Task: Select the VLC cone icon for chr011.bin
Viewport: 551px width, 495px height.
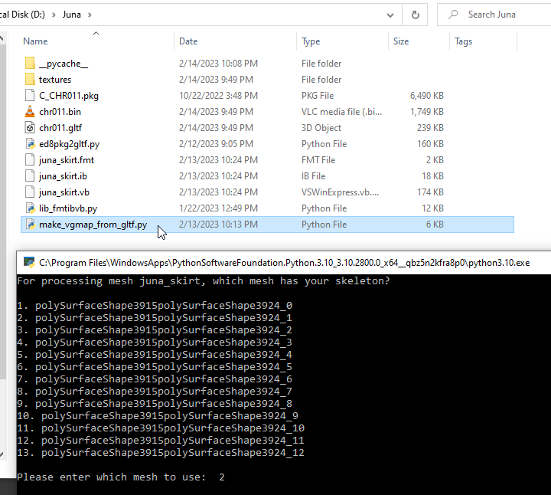Action: (x=30, y=112)
